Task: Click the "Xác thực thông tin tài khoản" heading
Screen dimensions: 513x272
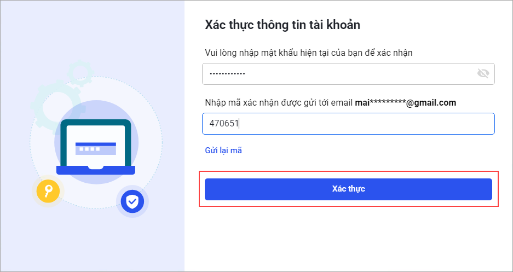Action: pos(282,25)
